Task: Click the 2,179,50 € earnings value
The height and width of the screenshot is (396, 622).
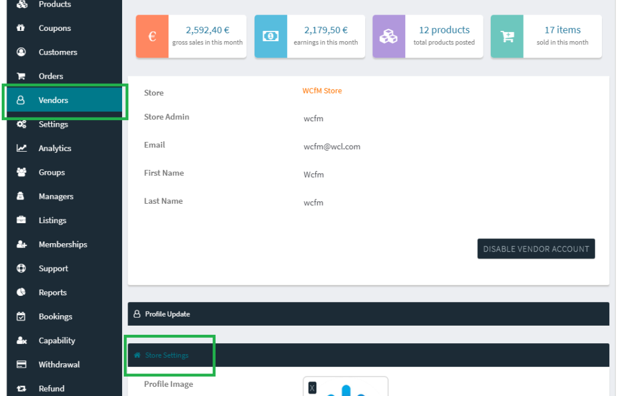Action: 326,30
